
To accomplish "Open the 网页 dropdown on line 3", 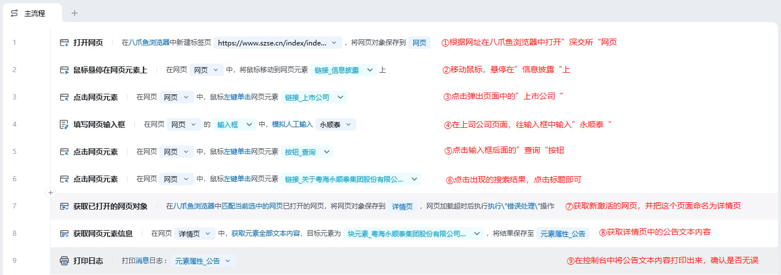I will pyautogui.click(x=177, y=97).
